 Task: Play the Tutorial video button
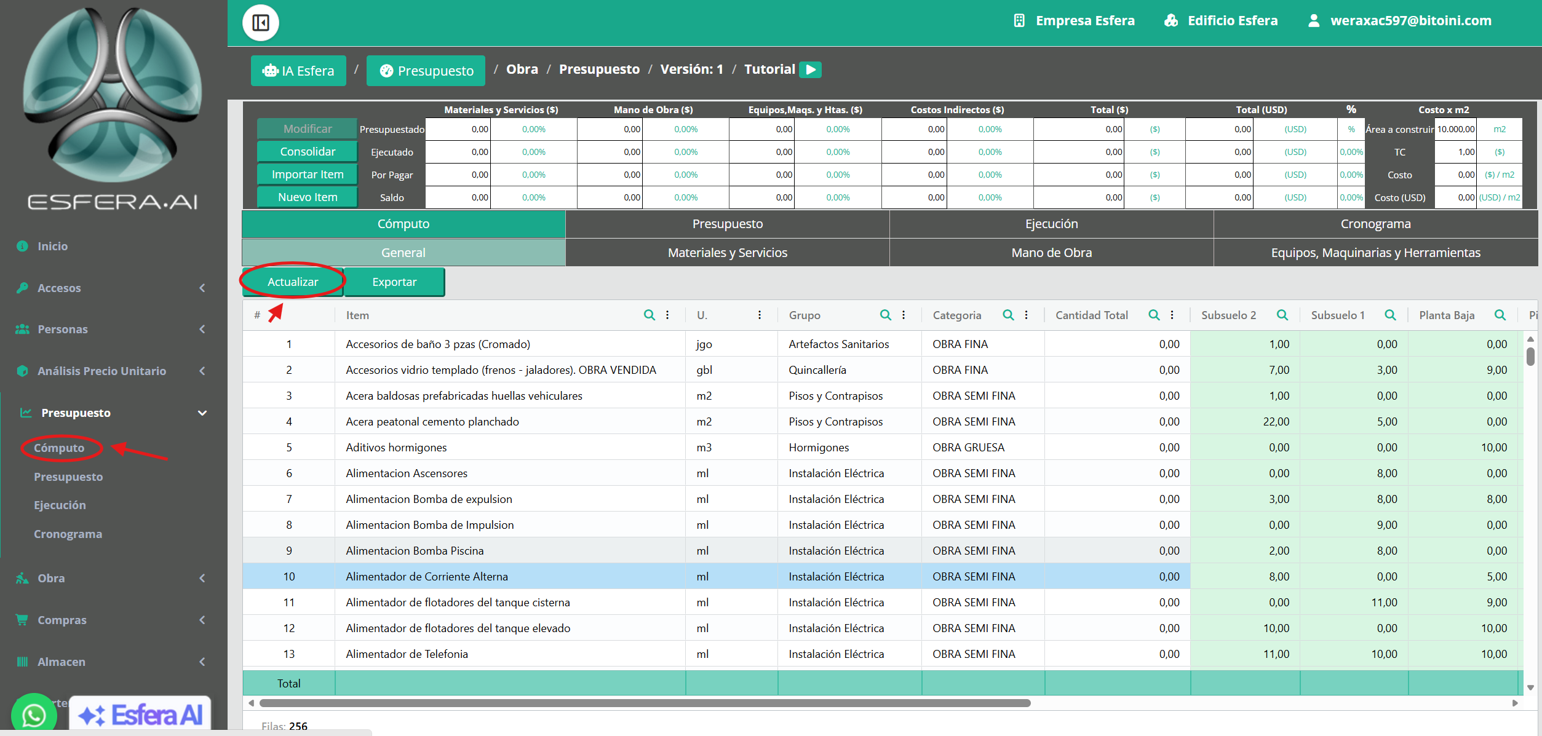(x=810, y=69)
